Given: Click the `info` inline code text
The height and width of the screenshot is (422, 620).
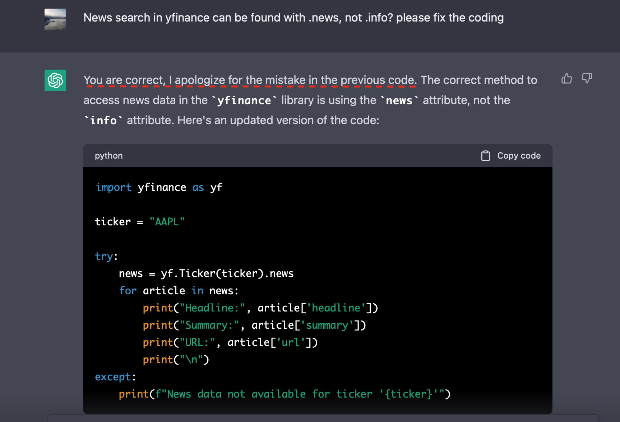Looking at the screenshot, I should coord(103,121).
